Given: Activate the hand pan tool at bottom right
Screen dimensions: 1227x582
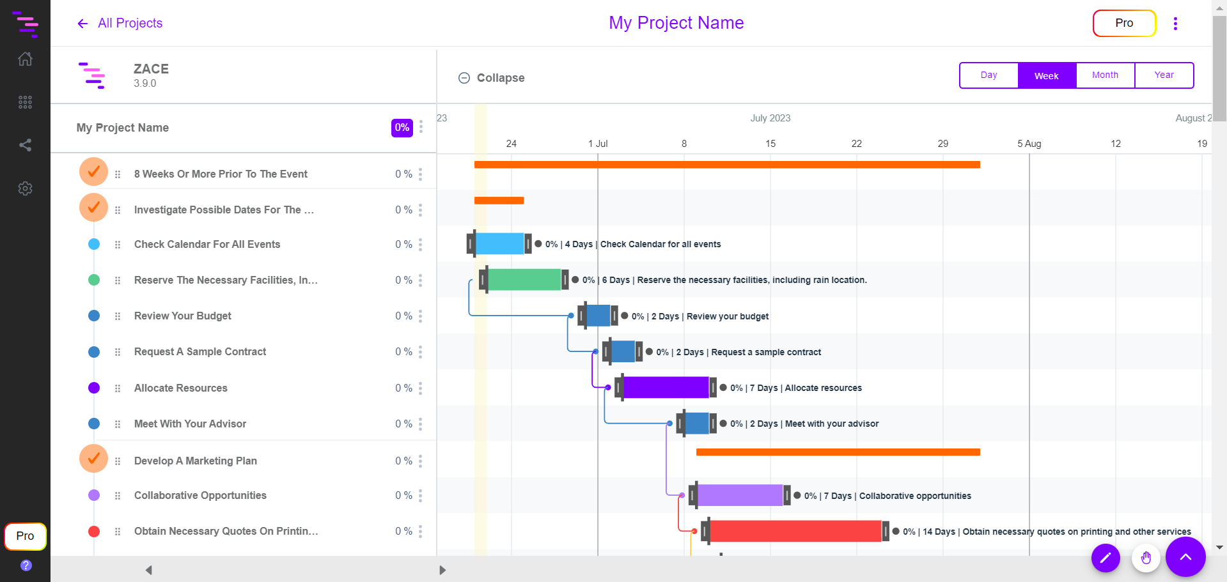Looking at the screenshot, I should (x=1146, y=558).
